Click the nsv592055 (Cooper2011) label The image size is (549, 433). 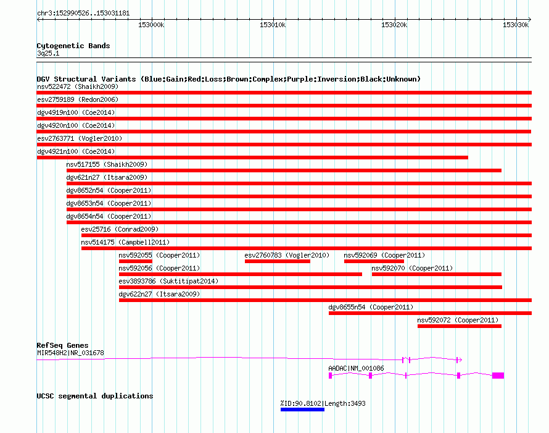click(159, 255)
